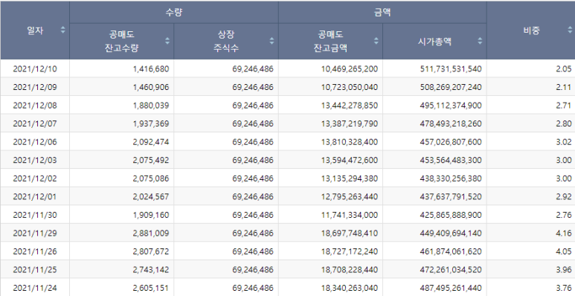Screen dimensions: 575x296
Task: Select date cell 2021/11/26
Action: tap(35, 251)
